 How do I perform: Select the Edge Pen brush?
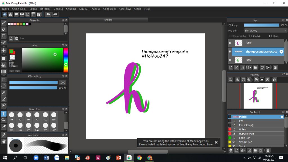tap(256, 138)
